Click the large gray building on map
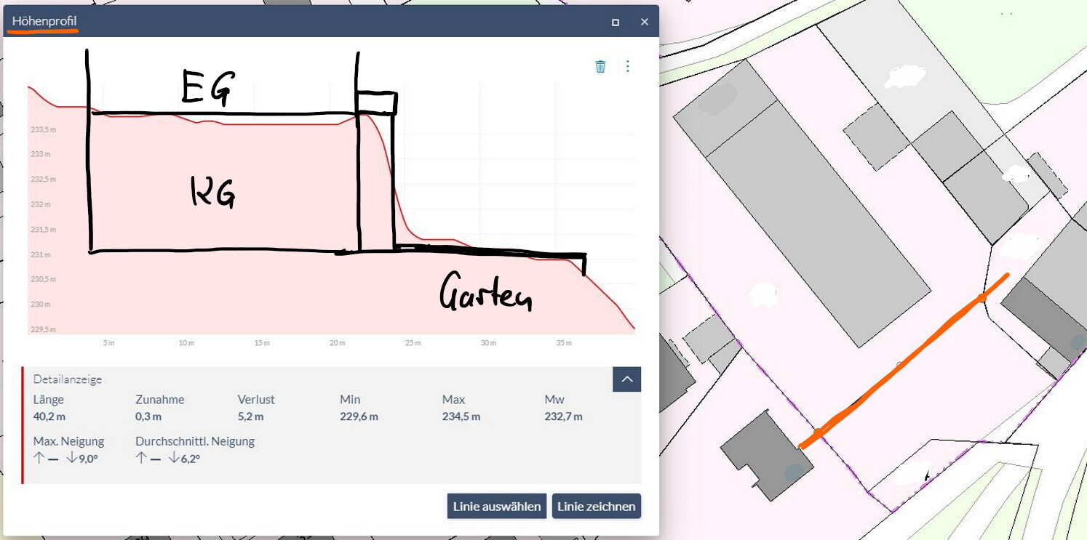Image resolution: width=1087 pixels, height=540 pixels. pos(800,196)
